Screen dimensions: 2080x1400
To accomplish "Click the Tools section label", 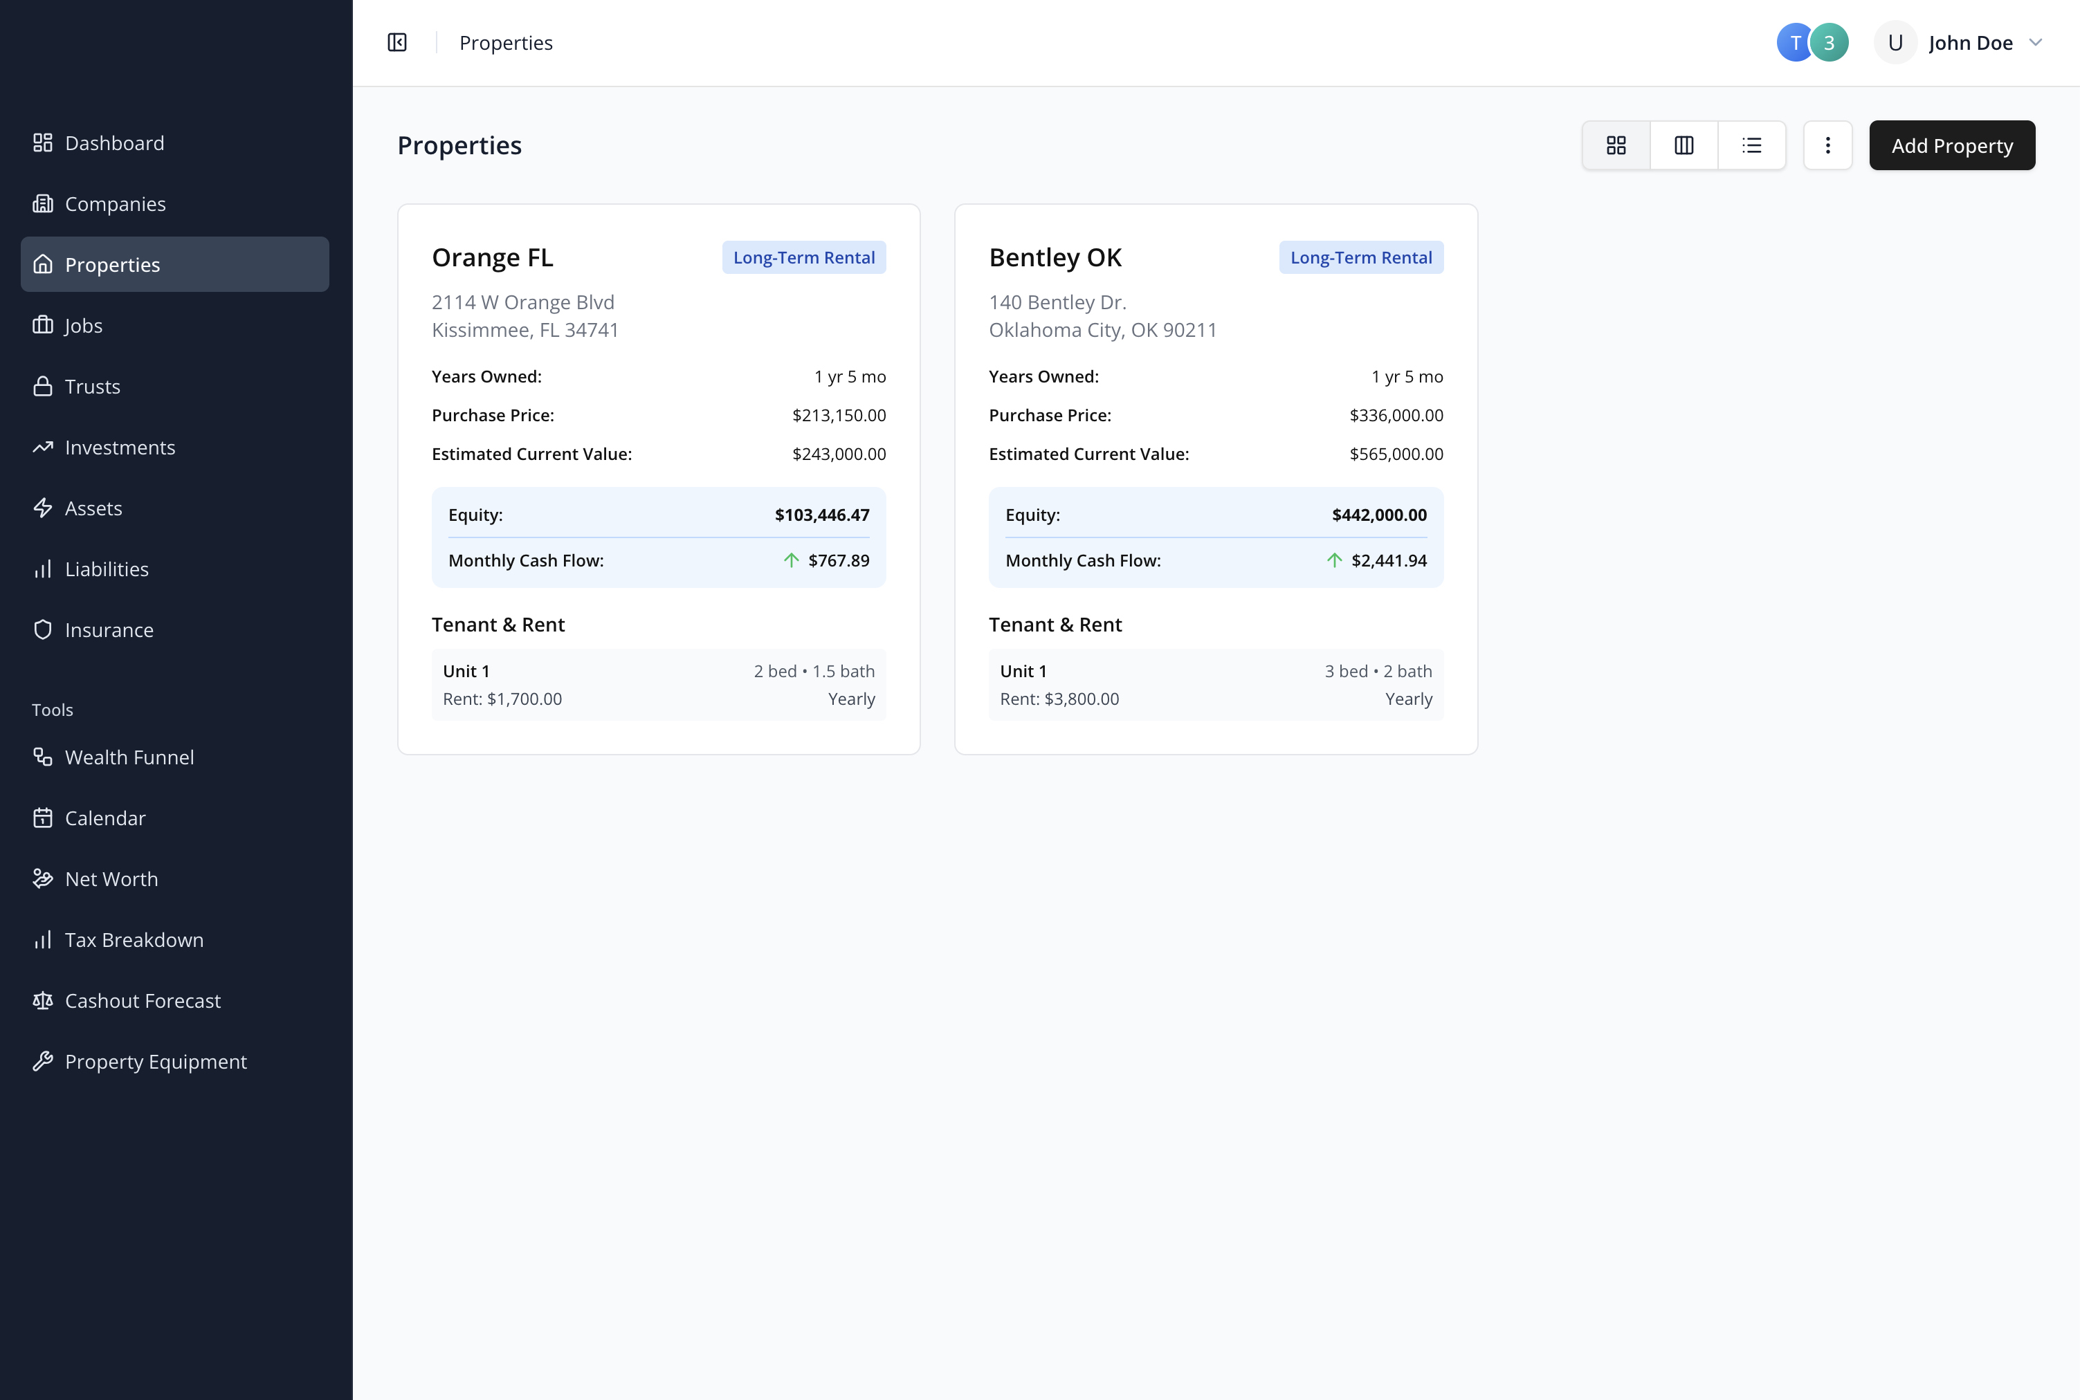I will [53, 710].
